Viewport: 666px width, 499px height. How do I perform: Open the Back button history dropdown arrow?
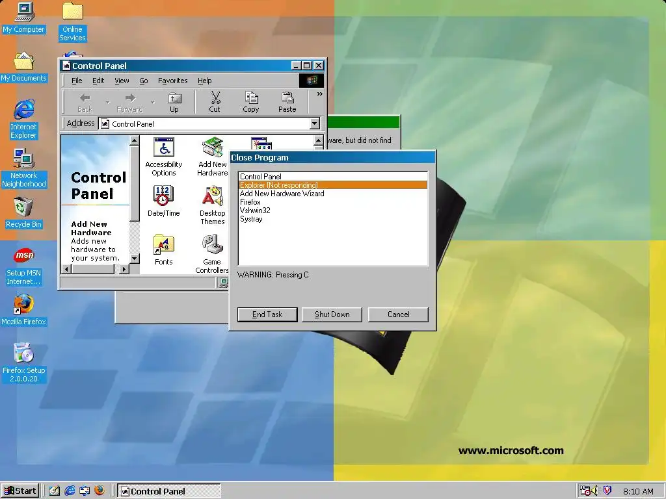pyautogui.click(x=107, y=102)
